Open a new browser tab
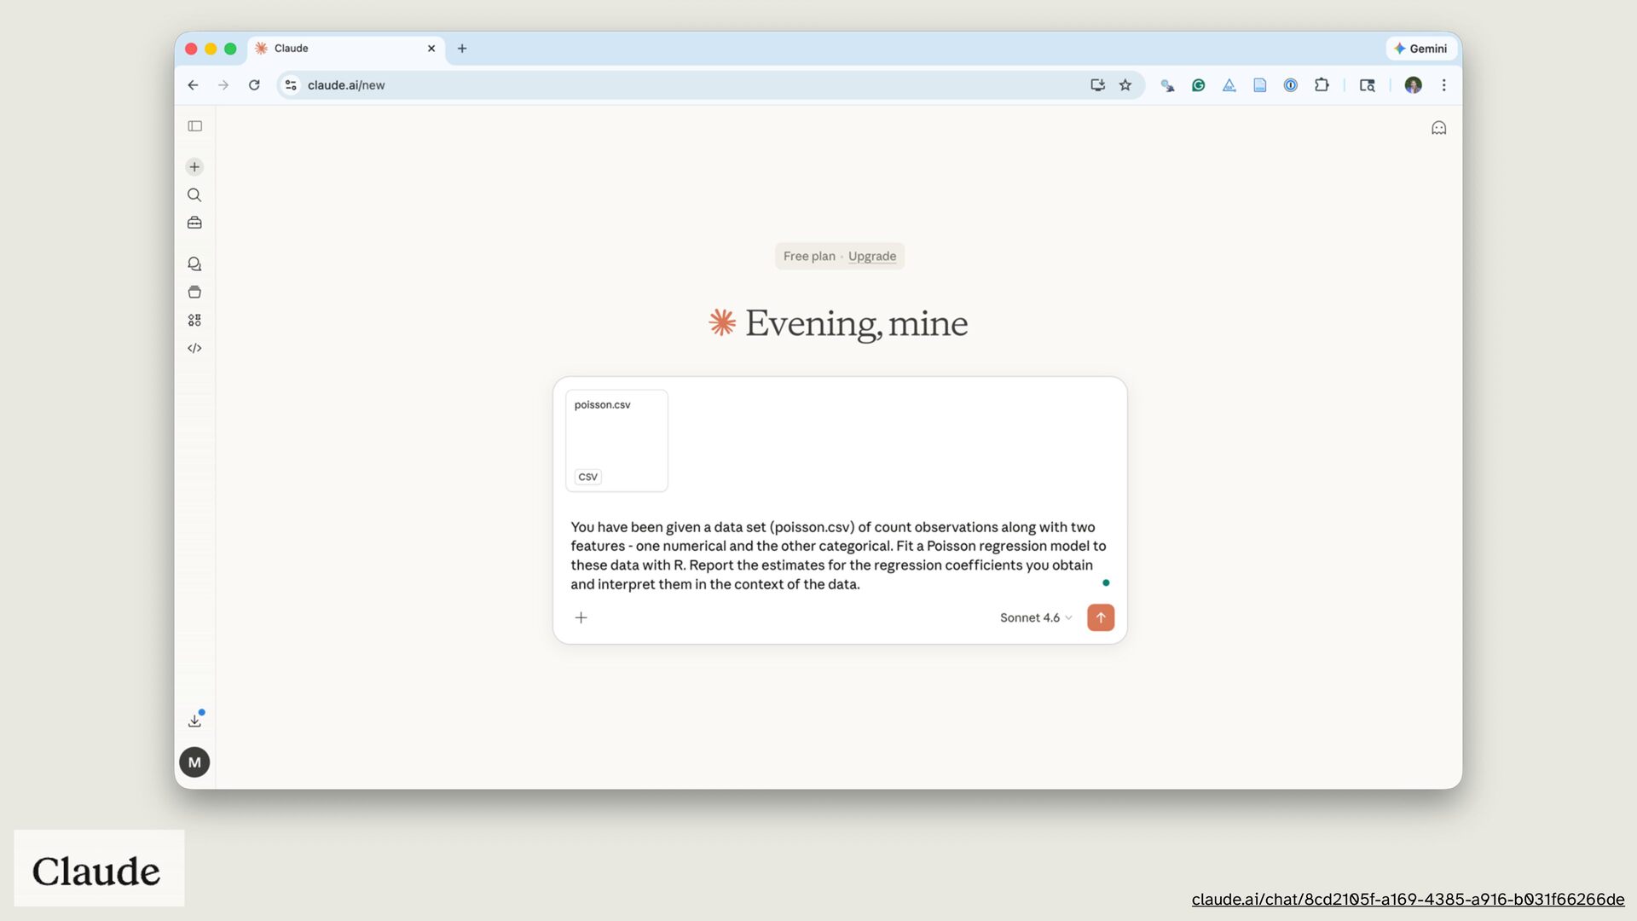This screenshot has height=921, width=1637. [x=462, y=49]
